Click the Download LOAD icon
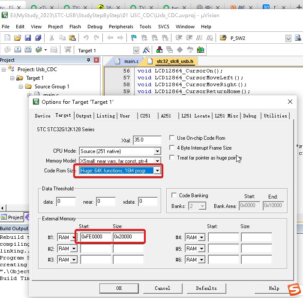Screen dimensions: 303x298 (x=68, y=50)
